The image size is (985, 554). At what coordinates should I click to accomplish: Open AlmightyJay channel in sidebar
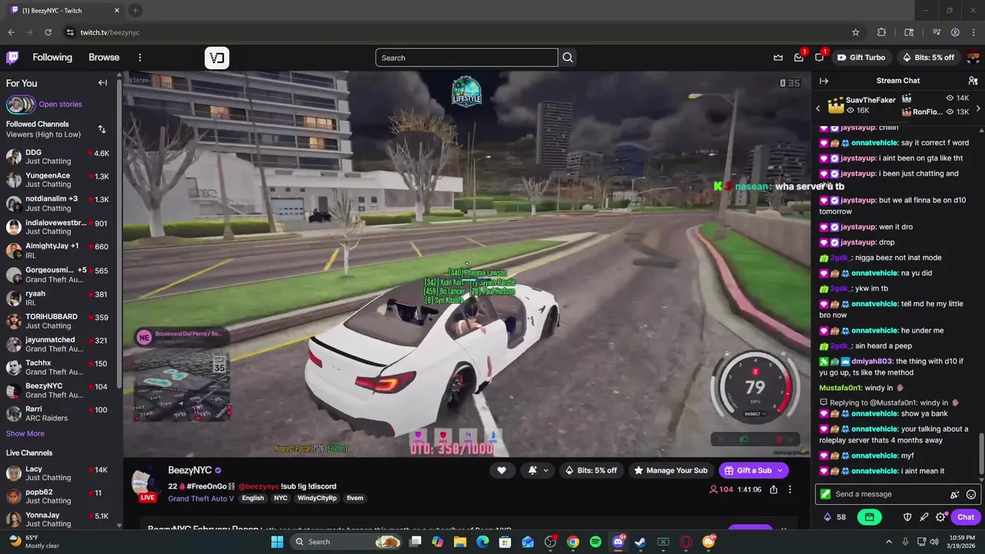[58, 251]
